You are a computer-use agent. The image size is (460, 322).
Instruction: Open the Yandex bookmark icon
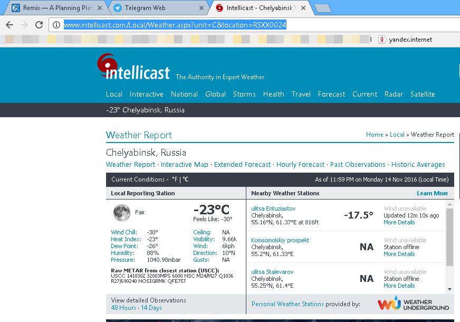(381, 40)
